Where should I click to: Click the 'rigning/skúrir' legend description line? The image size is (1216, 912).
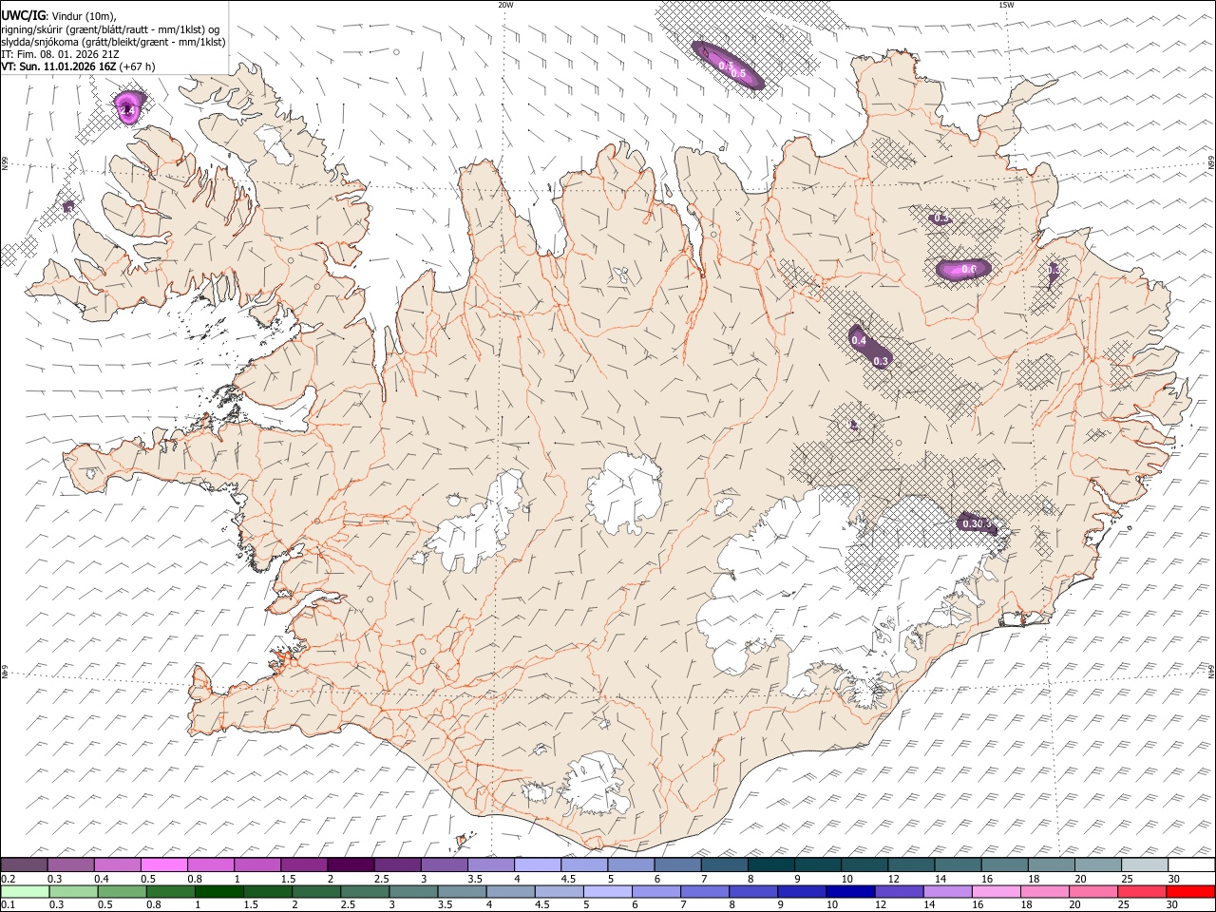(x=110, y=29)
